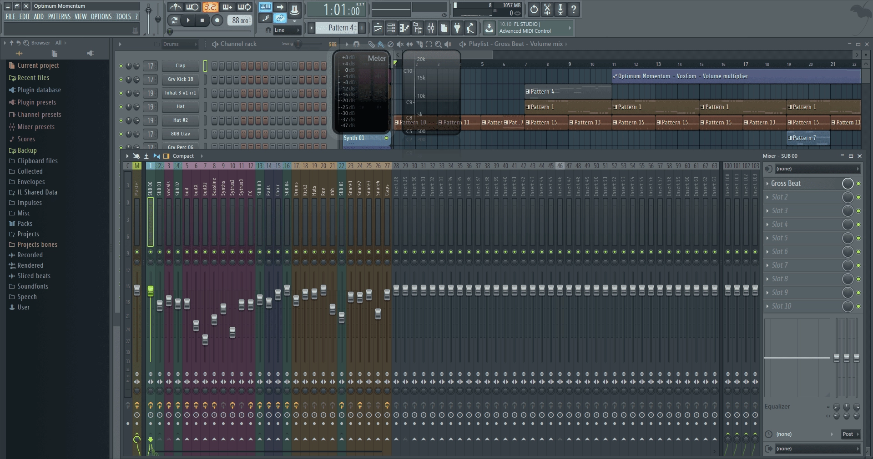Select the 808 Clav channel button
The height and width of the screenshot is (459, 873).
pyautogui.click(x=181, y=134)
